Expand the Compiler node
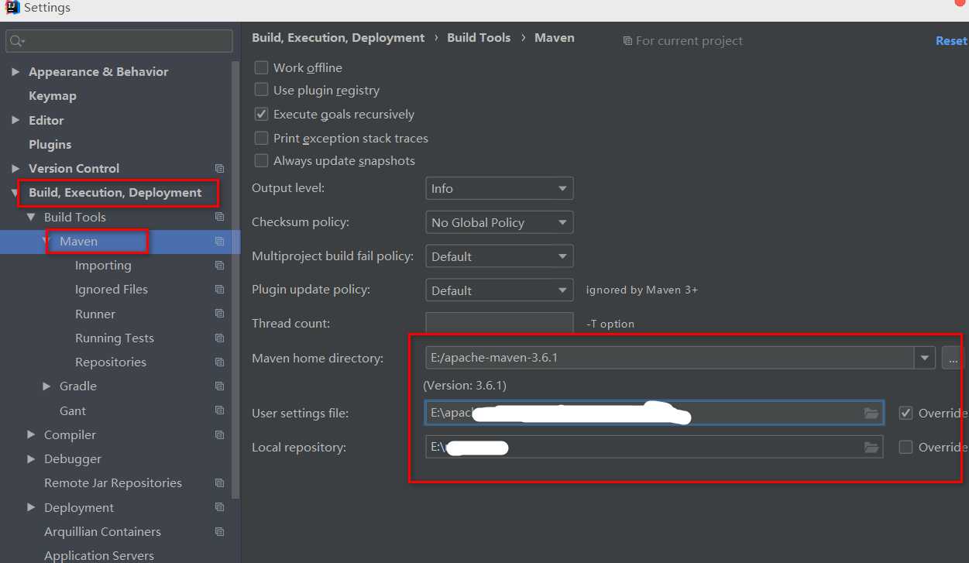The height and width of the screenshot is (563, 969). (31, 435)
